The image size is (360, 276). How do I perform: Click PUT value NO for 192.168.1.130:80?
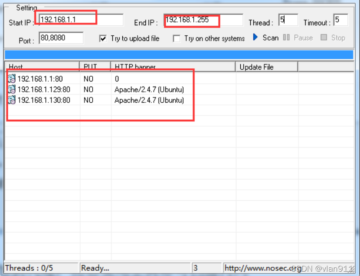pyautogui.click(x=88, y=100)
